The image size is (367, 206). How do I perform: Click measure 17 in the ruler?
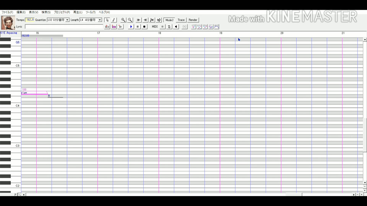[99, 33]
